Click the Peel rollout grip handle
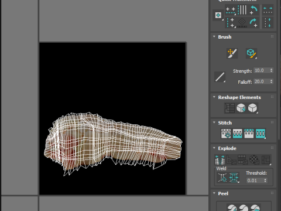The width and height of the screenshot is (281, 211). [x=272, y=193]
